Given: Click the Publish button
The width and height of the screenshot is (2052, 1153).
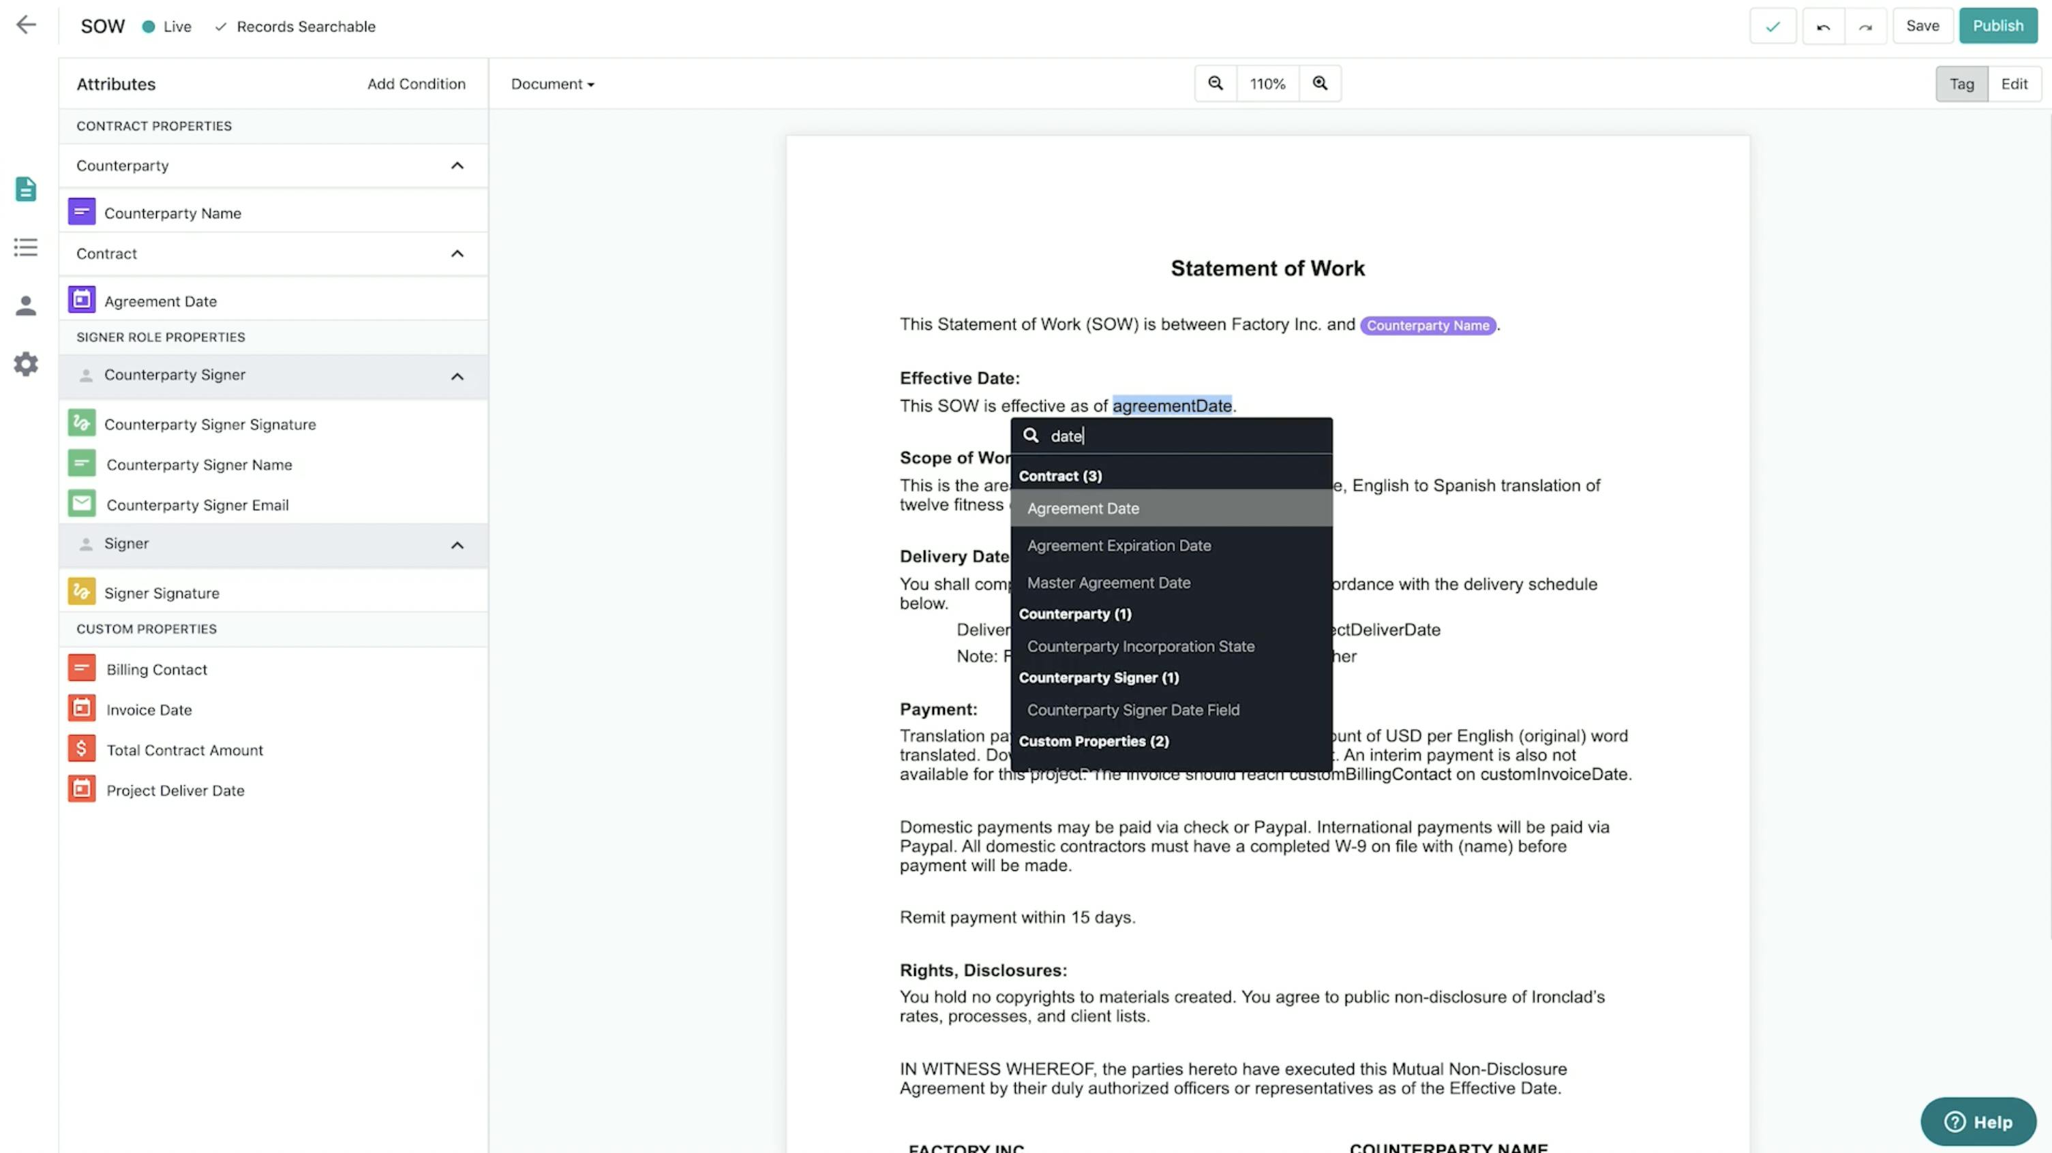Looking at the screenshot, I should click(1997, 25).
